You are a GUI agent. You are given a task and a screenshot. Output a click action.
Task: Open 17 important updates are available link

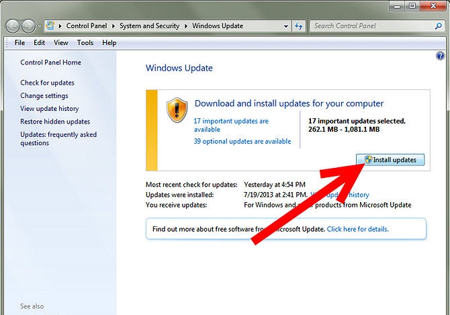(231, 125)
